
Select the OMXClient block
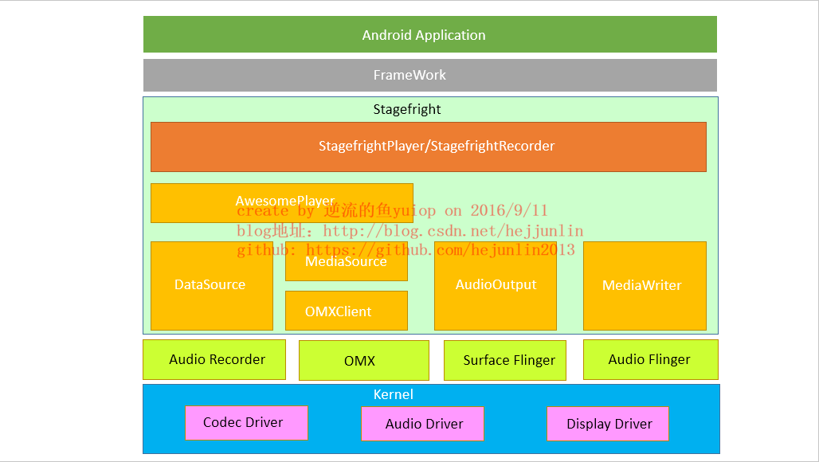347,311
